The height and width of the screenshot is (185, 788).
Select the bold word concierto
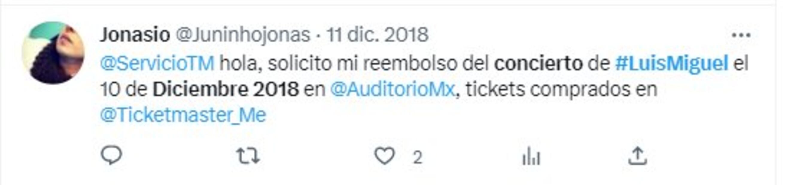coord(538,64)
